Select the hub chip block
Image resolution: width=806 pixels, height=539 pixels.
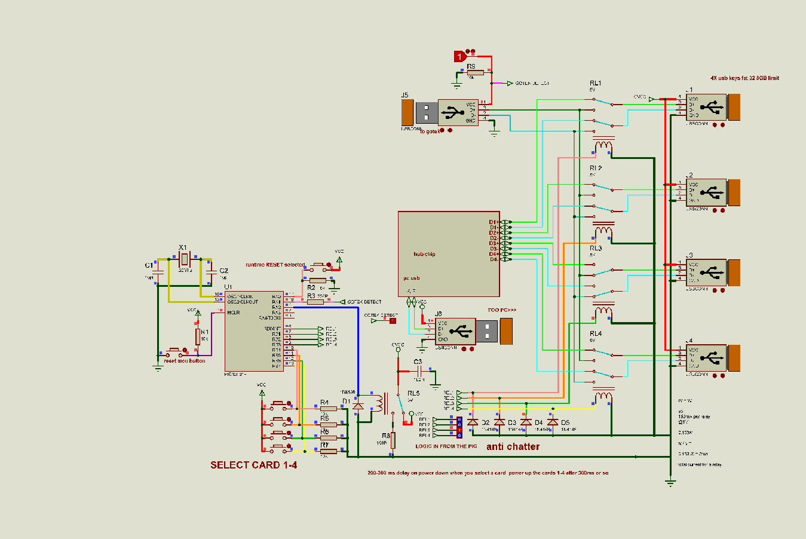(449, 253)
